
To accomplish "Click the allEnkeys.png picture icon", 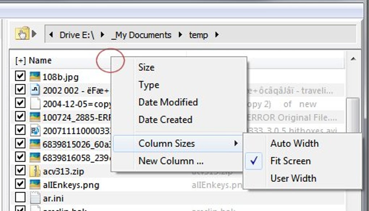I will tap(35, 184).
